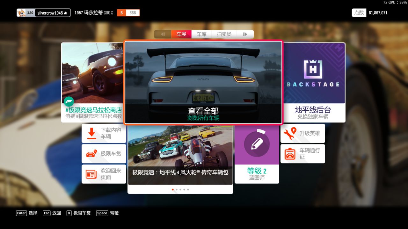Open the 欢迎回来页面 button
Viewport: 408px width, 229px height.
[104, 174]
